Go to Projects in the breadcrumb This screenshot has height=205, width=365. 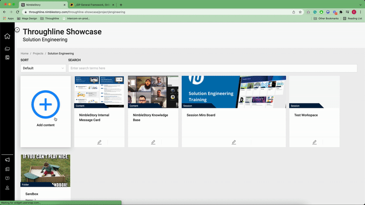pyautogui.click(x=38, y=53)
